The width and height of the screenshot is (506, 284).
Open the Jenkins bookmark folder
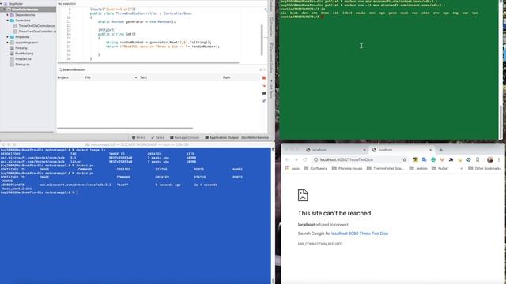[x=418, y=168]
